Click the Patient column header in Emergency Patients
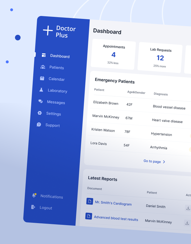Image resolution: width=191 pixels, height=244 pixels. [99, 90]
